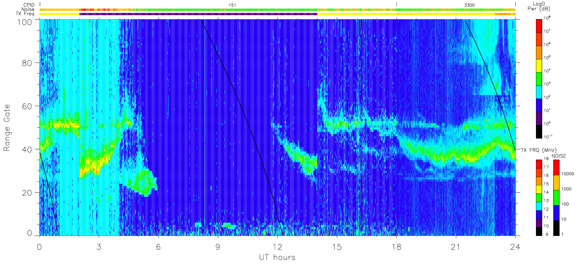580x267 pixels.
Task: Click the '10000' NOISE legend value
Action: click(x=568, y=174)
